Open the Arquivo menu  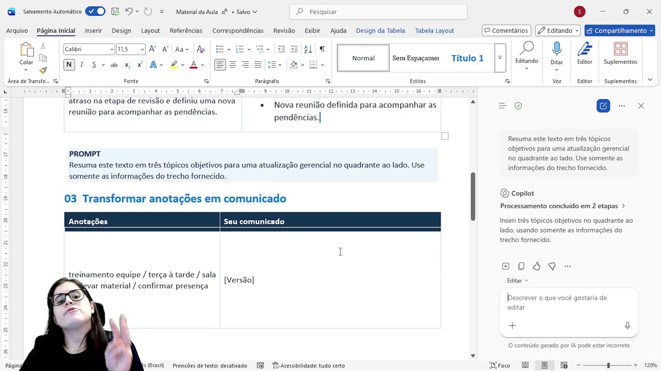[17, 30]
